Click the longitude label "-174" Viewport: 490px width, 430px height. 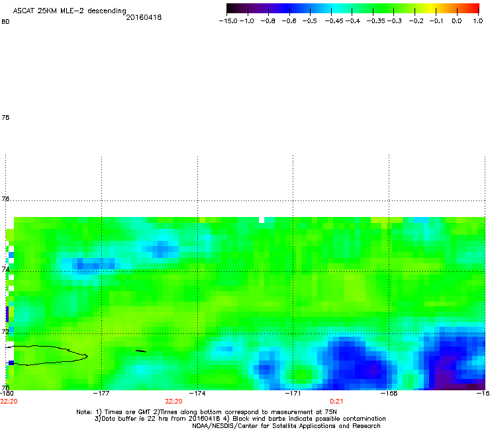point(197,394)
